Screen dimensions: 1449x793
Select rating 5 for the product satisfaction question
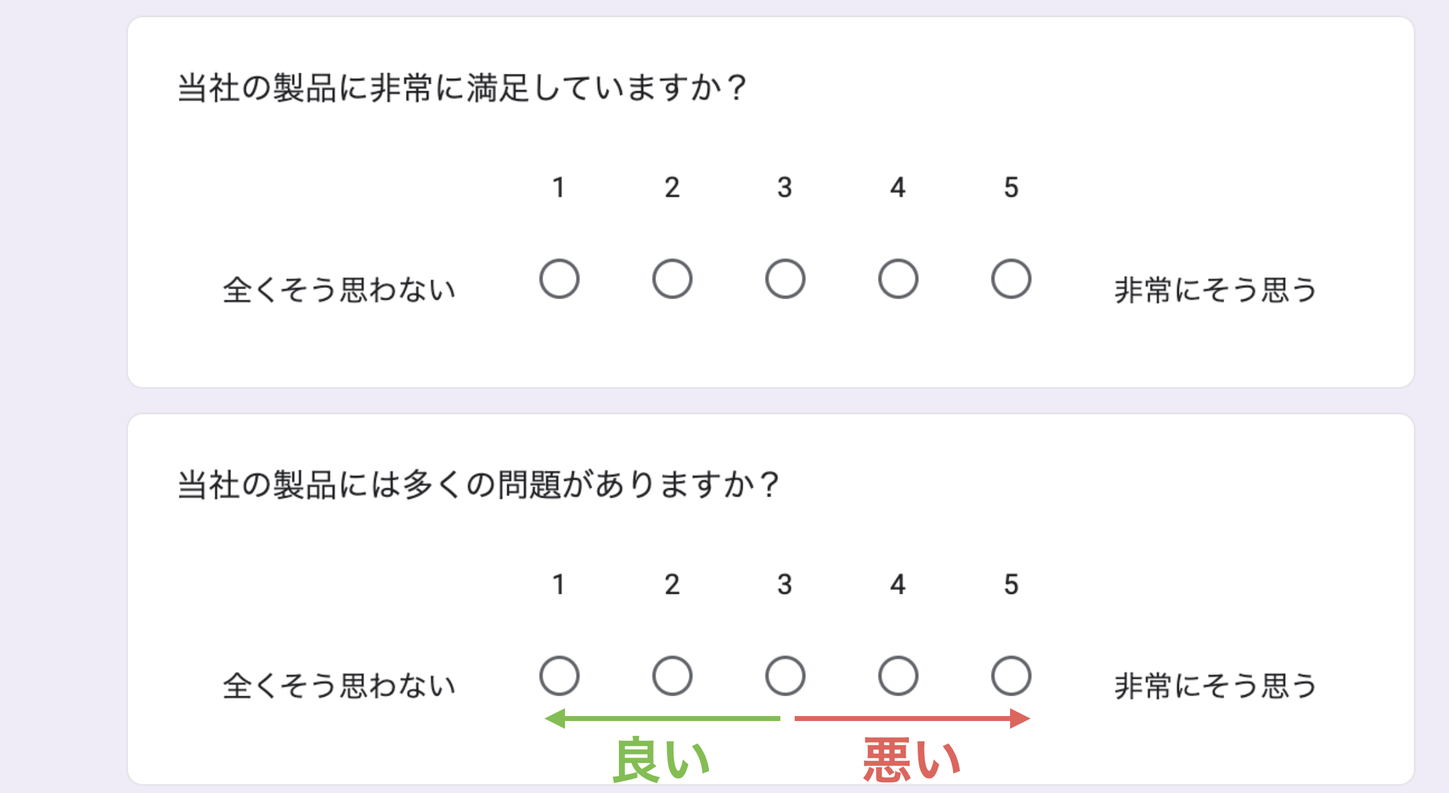pyautogui.click(x=1011, y=279)
